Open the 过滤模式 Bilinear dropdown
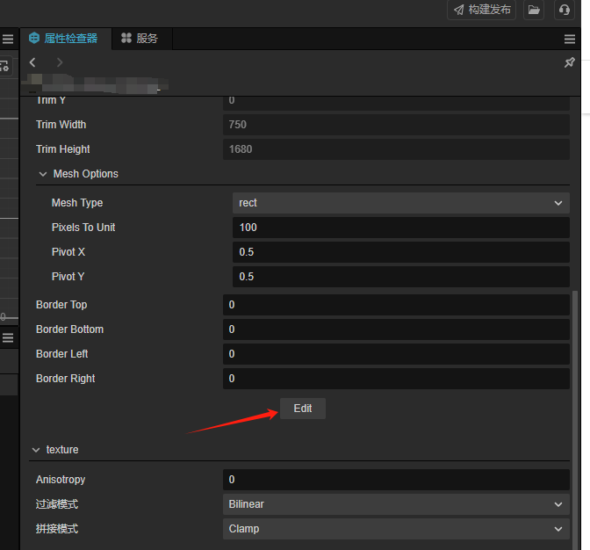The height and width of the screenshot is (550, 590). [396, 504]
